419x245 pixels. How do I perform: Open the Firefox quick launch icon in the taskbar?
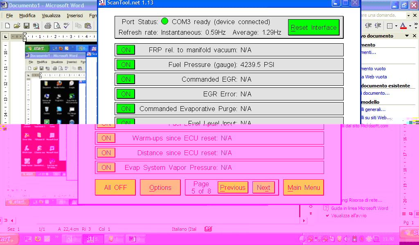pos(38,239)
